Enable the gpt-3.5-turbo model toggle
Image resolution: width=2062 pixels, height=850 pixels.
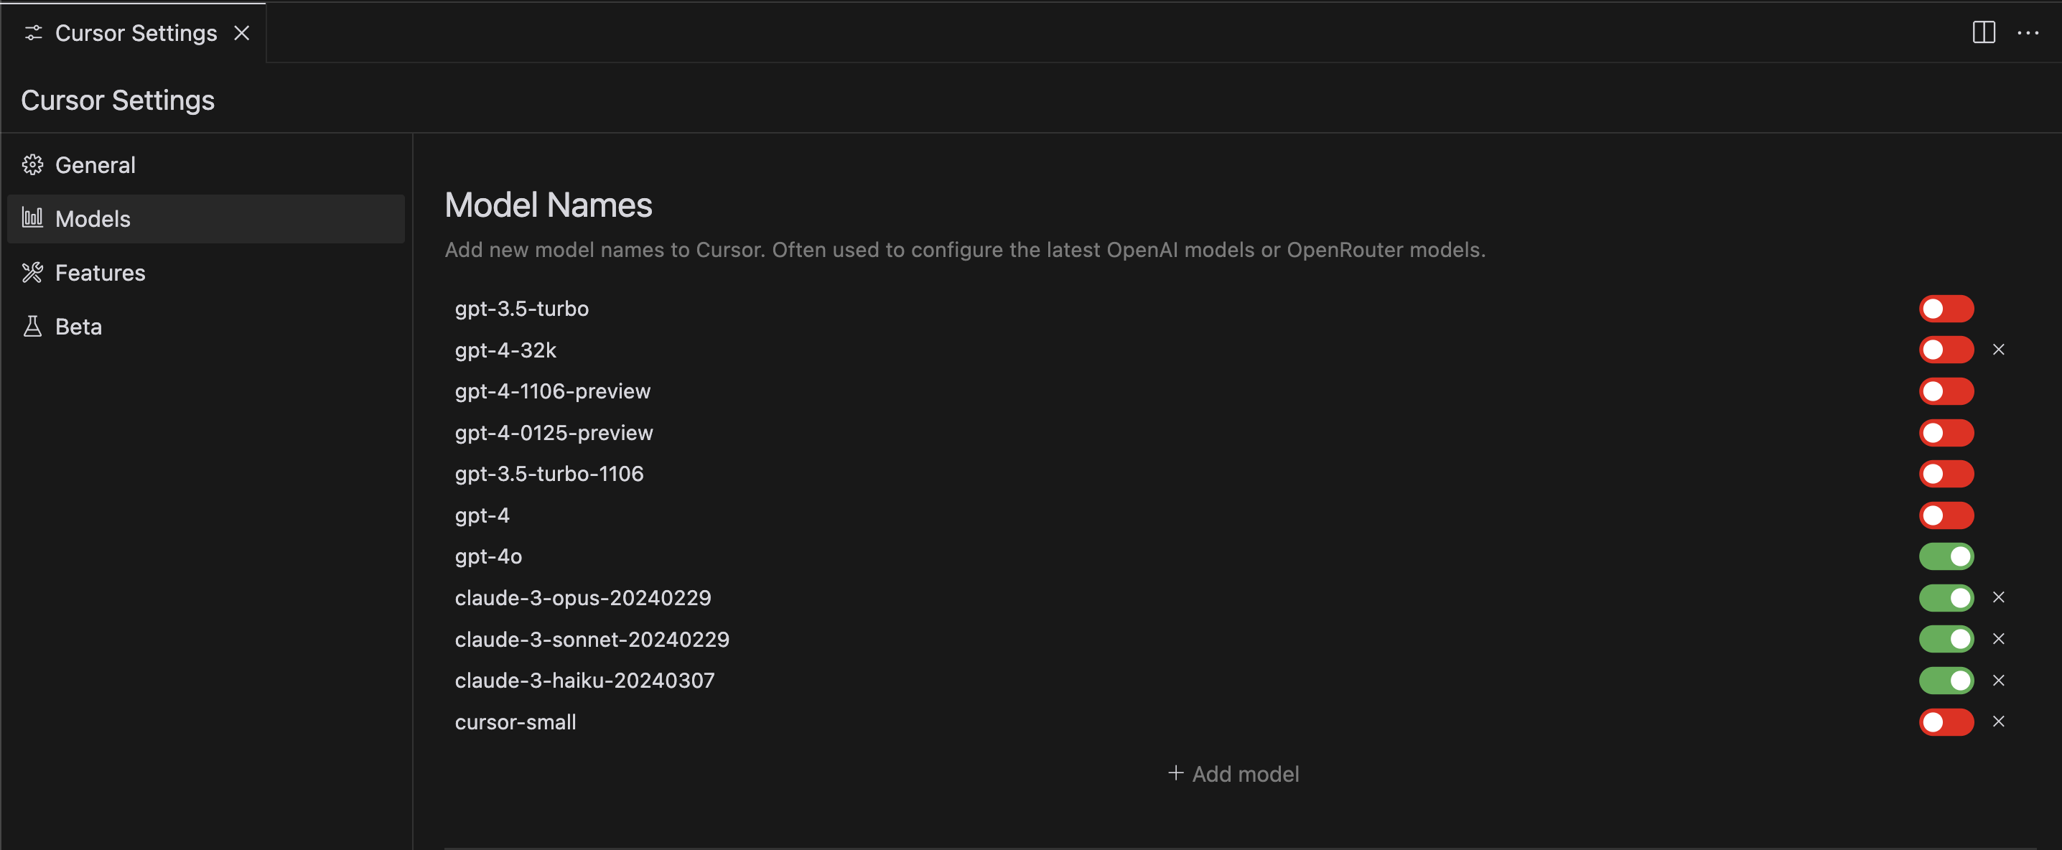tap(1946, 309)
